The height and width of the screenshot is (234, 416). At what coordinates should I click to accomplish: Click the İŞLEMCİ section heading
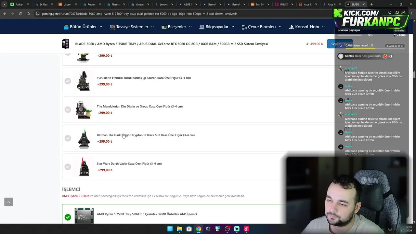71,189
